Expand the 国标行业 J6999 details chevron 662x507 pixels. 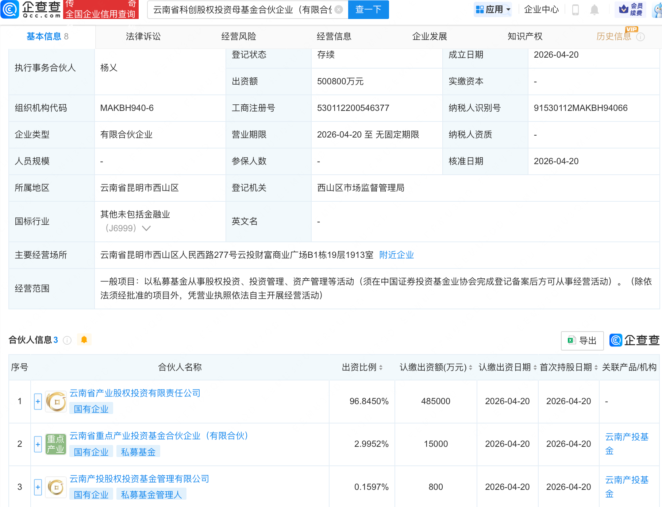(x=146, y=228)
